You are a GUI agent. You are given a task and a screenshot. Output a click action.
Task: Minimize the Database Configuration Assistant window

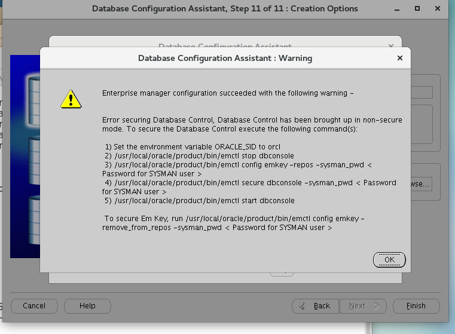click(x=397, y=9)
